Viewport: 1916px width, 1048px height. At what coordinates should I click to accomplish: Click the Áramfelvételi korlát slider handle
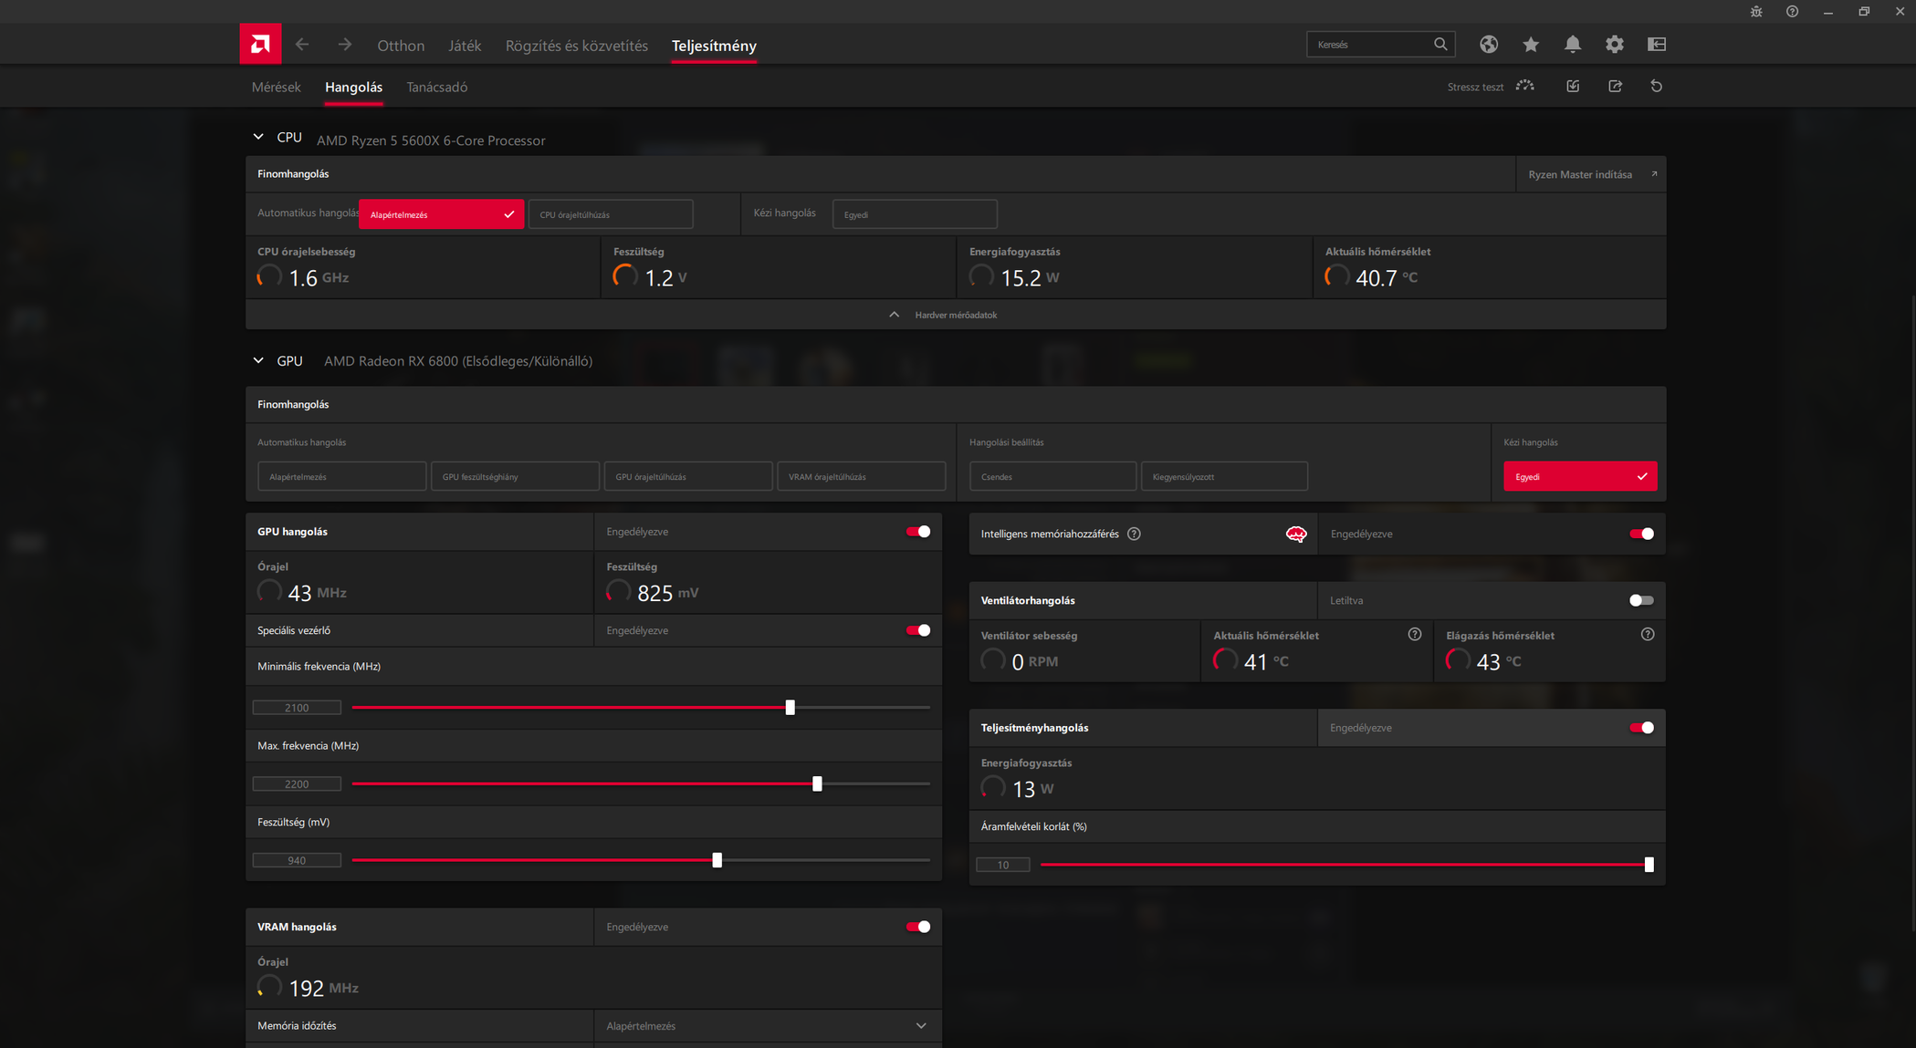pos(1649,865)
